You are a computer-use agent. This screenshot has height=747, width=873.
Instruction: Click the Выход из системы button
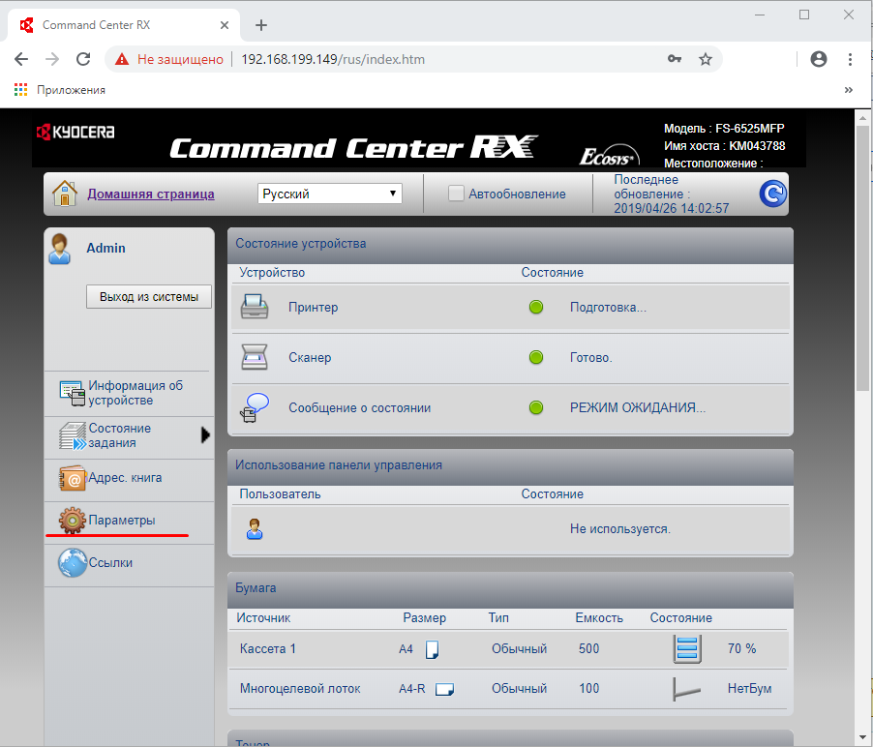[149, 297]
